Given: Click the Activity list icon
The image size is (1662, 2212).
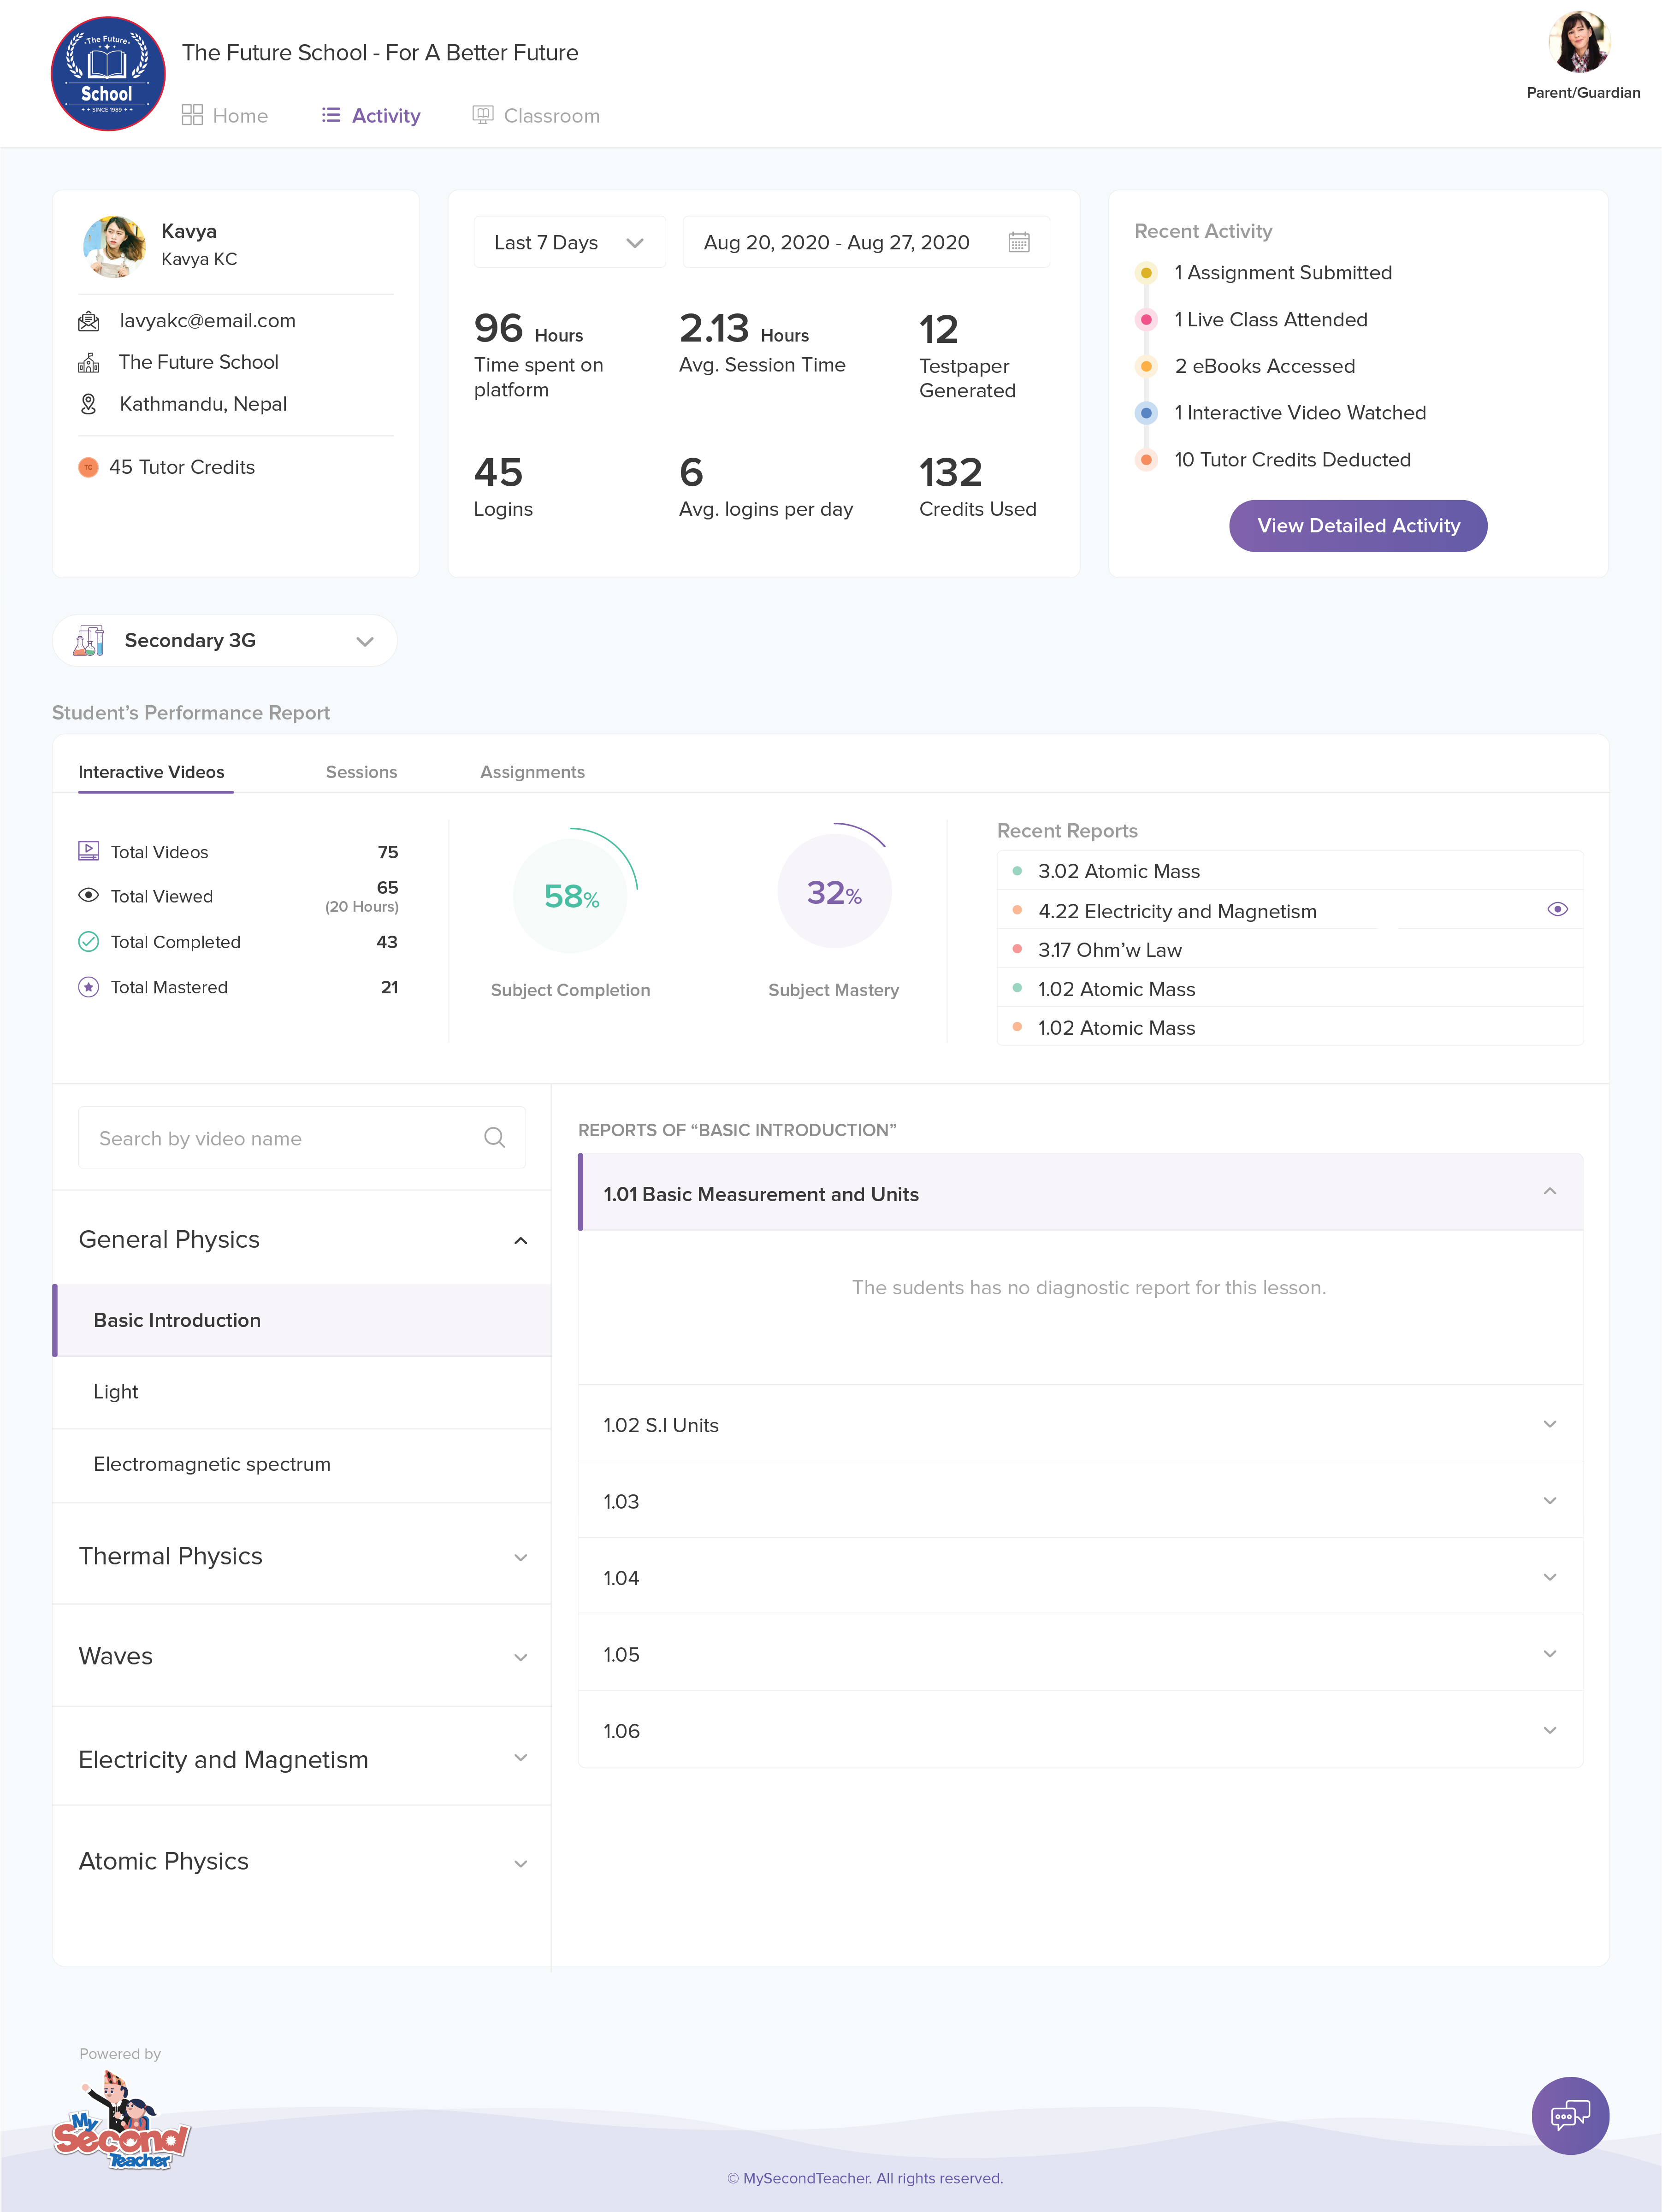Looking at the screenshot, I should (x=331, y=115).
